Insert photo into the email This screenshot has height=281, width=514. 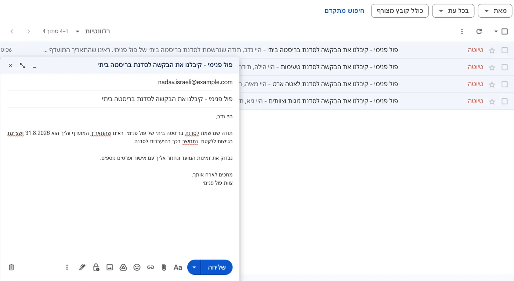[109, 267]
